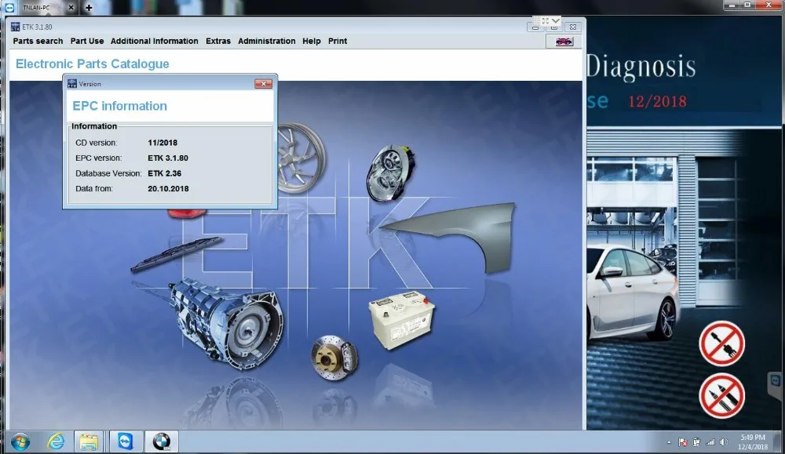
Task: Click the Electronic Parts Catalogue heading
Action: (92, 64)
